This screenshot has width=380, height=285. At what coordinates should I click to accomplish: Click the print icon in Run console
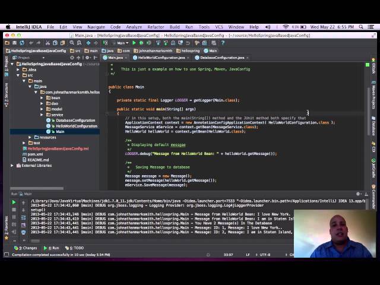[24, 232]
